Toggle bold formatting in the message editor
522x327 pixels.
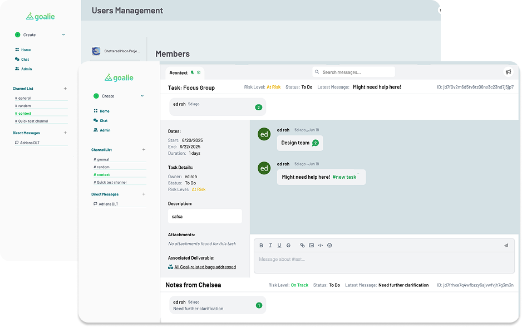tap(262, 245)
